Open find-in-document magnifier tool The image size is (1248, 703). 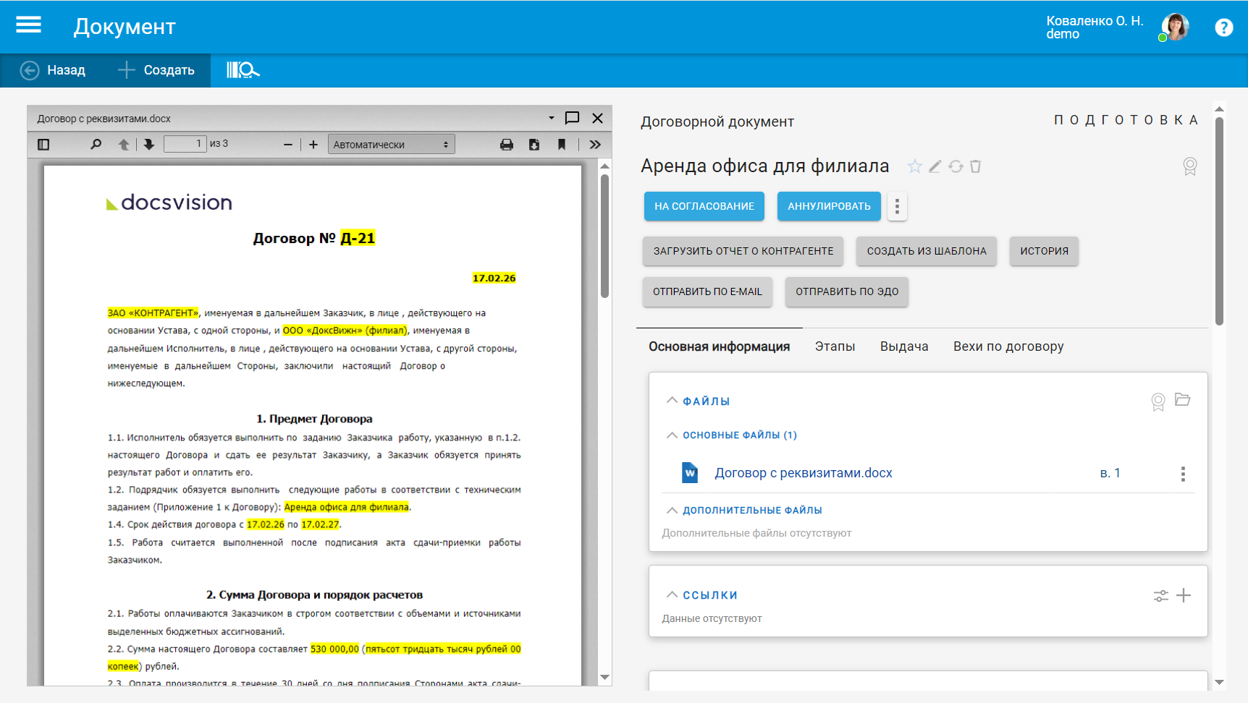point(96,145)
